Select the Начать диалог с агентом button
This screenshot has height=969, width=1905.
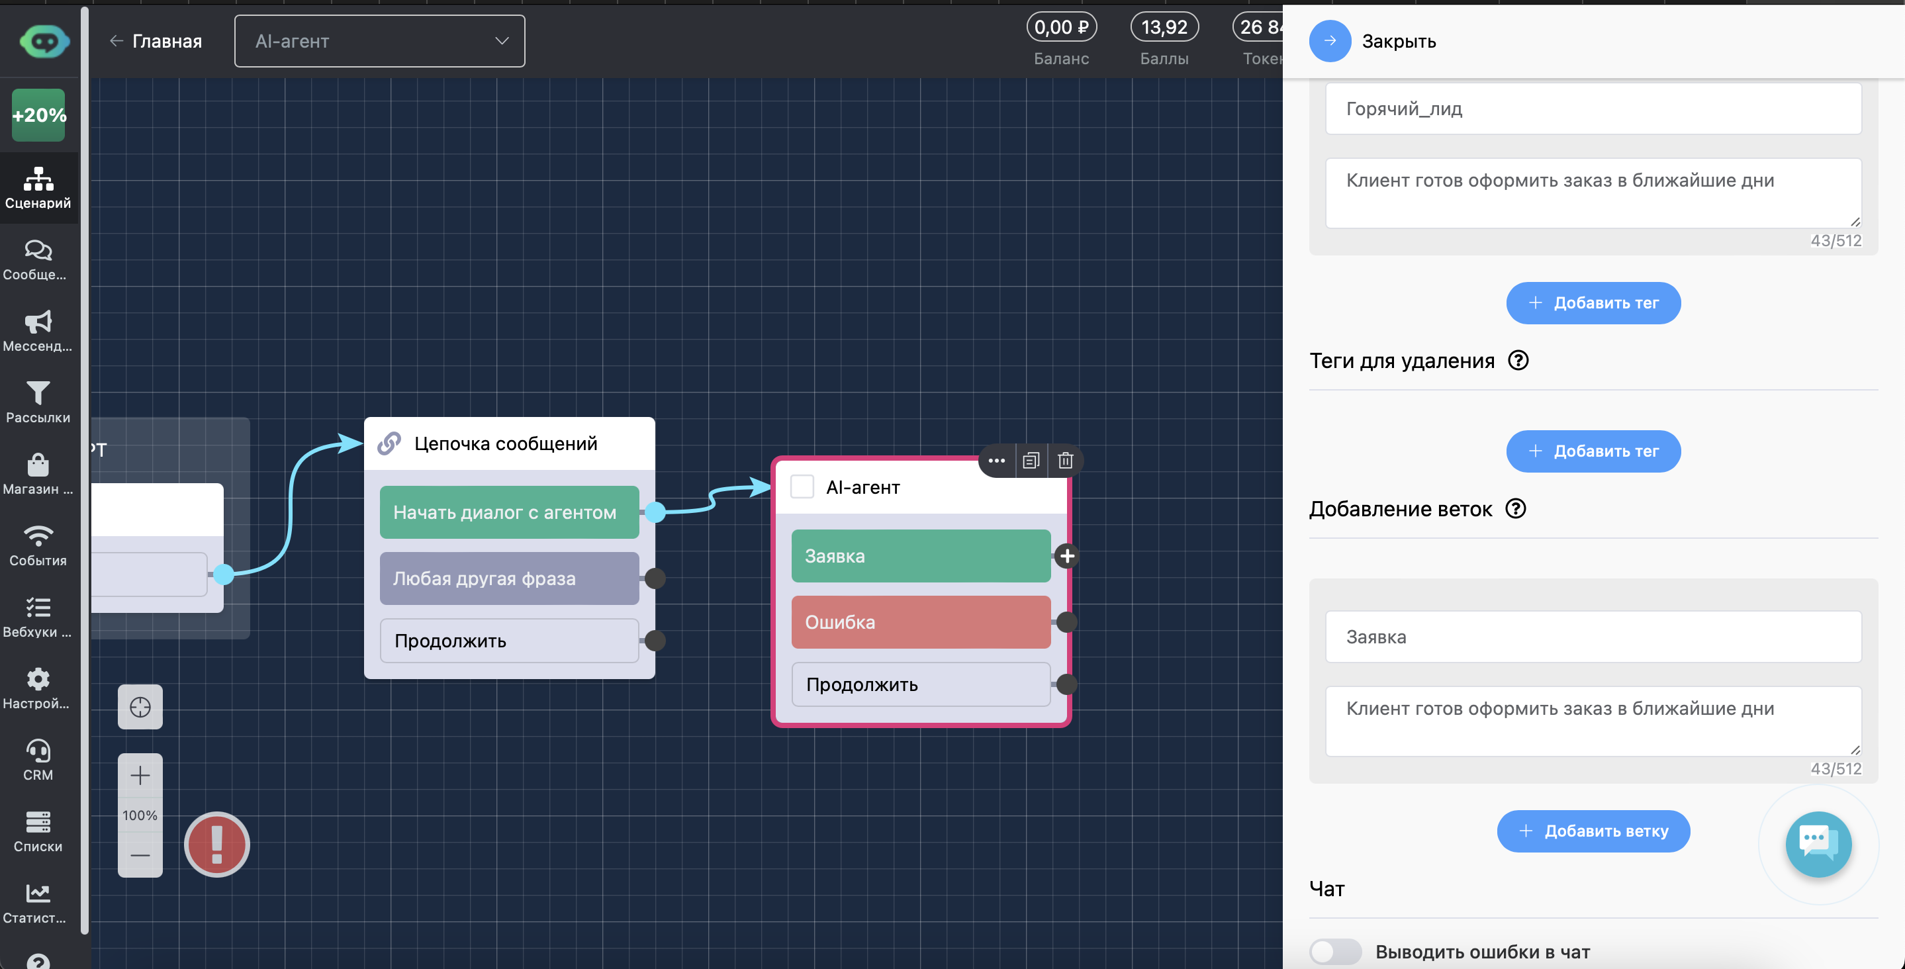509,512
